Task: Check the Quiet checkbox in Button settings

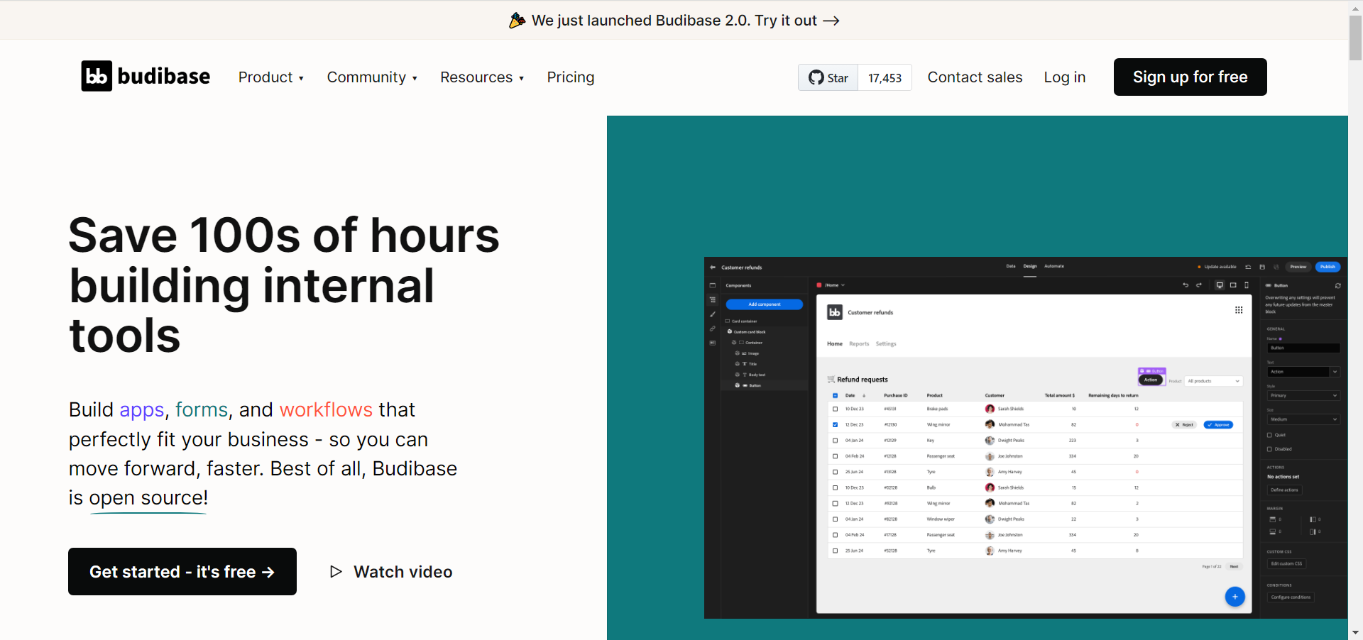Action: (1269, 435)
